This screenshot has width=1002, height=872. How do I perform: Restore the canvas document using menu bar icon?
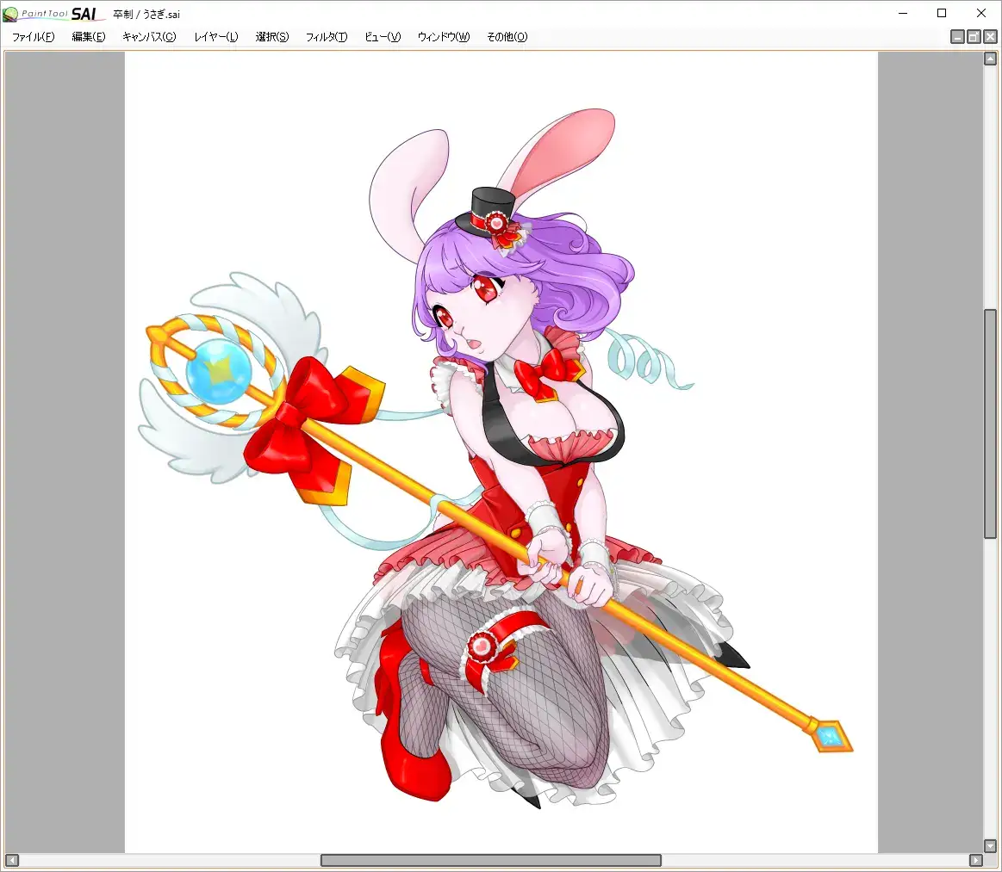point(974,37)
